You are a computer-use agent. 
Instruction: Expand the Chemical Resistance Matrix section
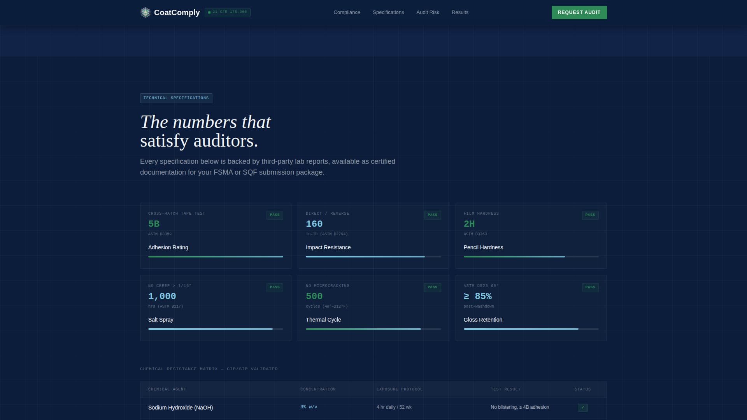tap(209, 369)
